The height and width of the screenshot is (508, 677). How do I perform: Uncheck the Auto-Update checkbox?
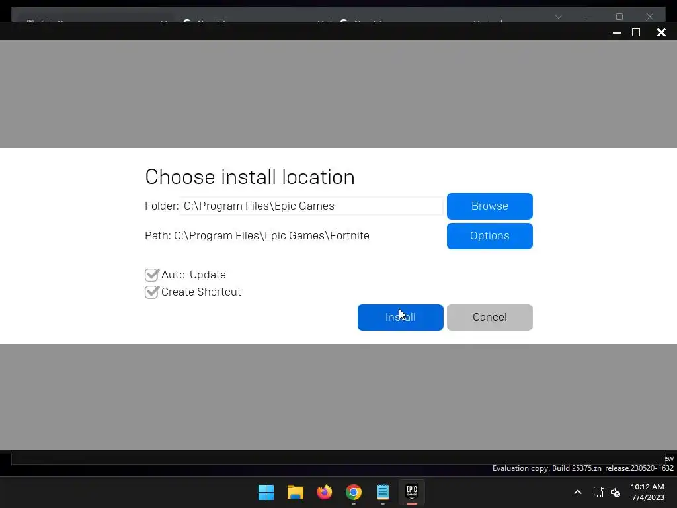click(151, 275)
